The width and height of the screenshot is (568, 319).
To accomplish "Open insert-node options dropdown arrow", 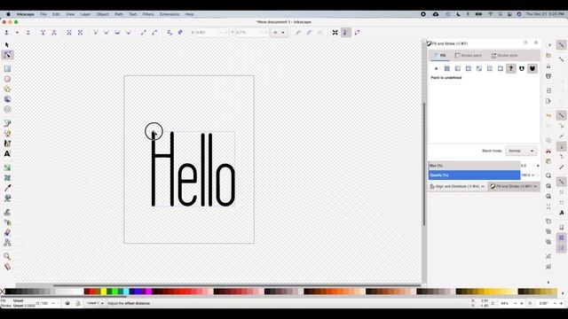I will (x=17, y=33).
